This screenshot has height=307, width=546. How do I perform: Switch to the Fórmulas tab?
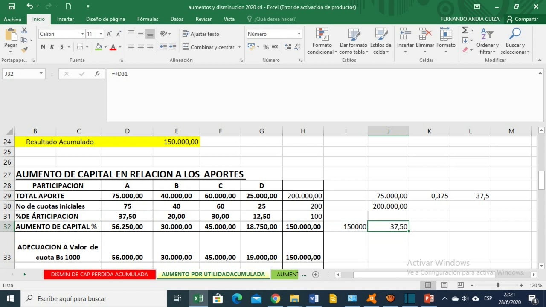(148, 19)
